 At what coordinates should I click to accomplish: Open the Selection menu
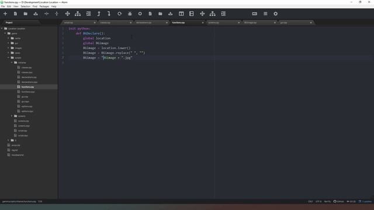click(25, 6)
